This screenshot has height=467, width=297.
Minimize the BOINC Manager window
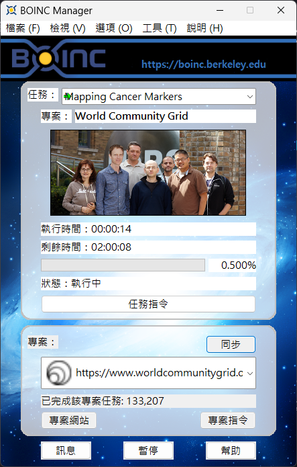coord(220,11)
